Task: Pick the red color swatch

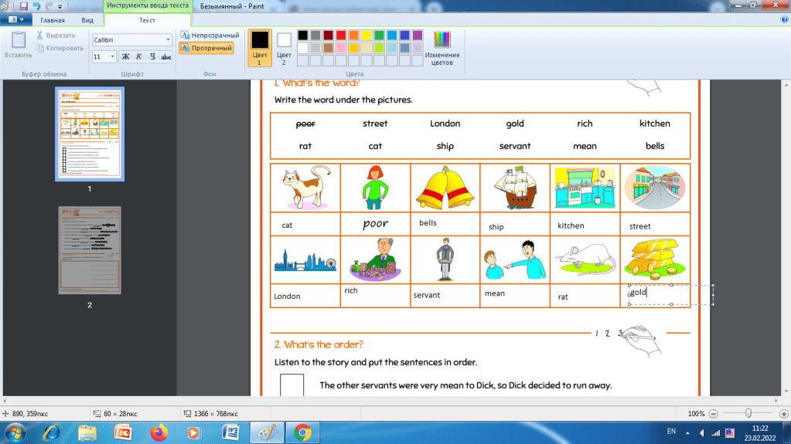Action: click(341, 35)
